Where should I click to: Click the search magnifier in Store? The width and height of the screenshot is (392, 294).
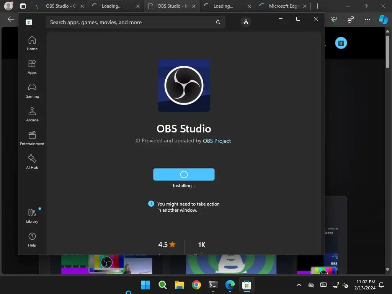(218, 22)
